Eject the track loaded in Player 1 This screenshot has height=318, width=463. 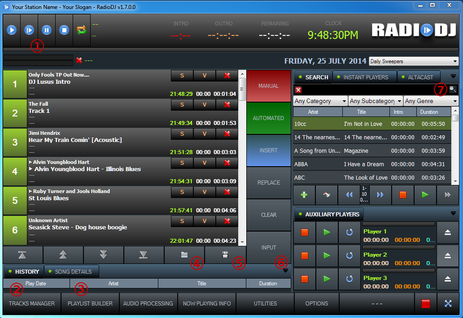(x=447, y=232)
